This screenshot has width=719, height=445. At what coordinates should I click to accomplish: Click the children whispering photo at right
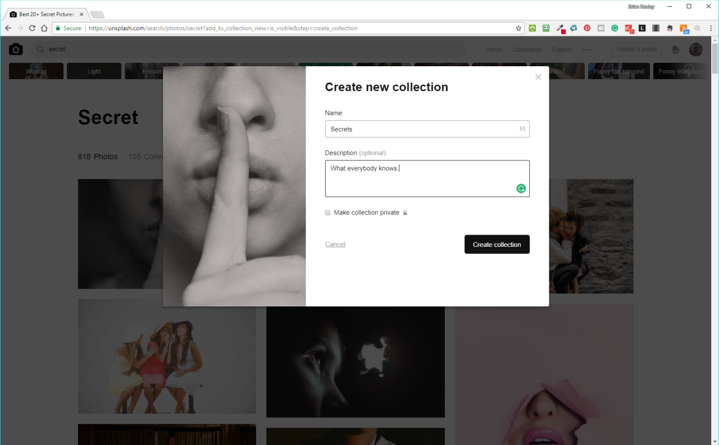coord(591,236)
